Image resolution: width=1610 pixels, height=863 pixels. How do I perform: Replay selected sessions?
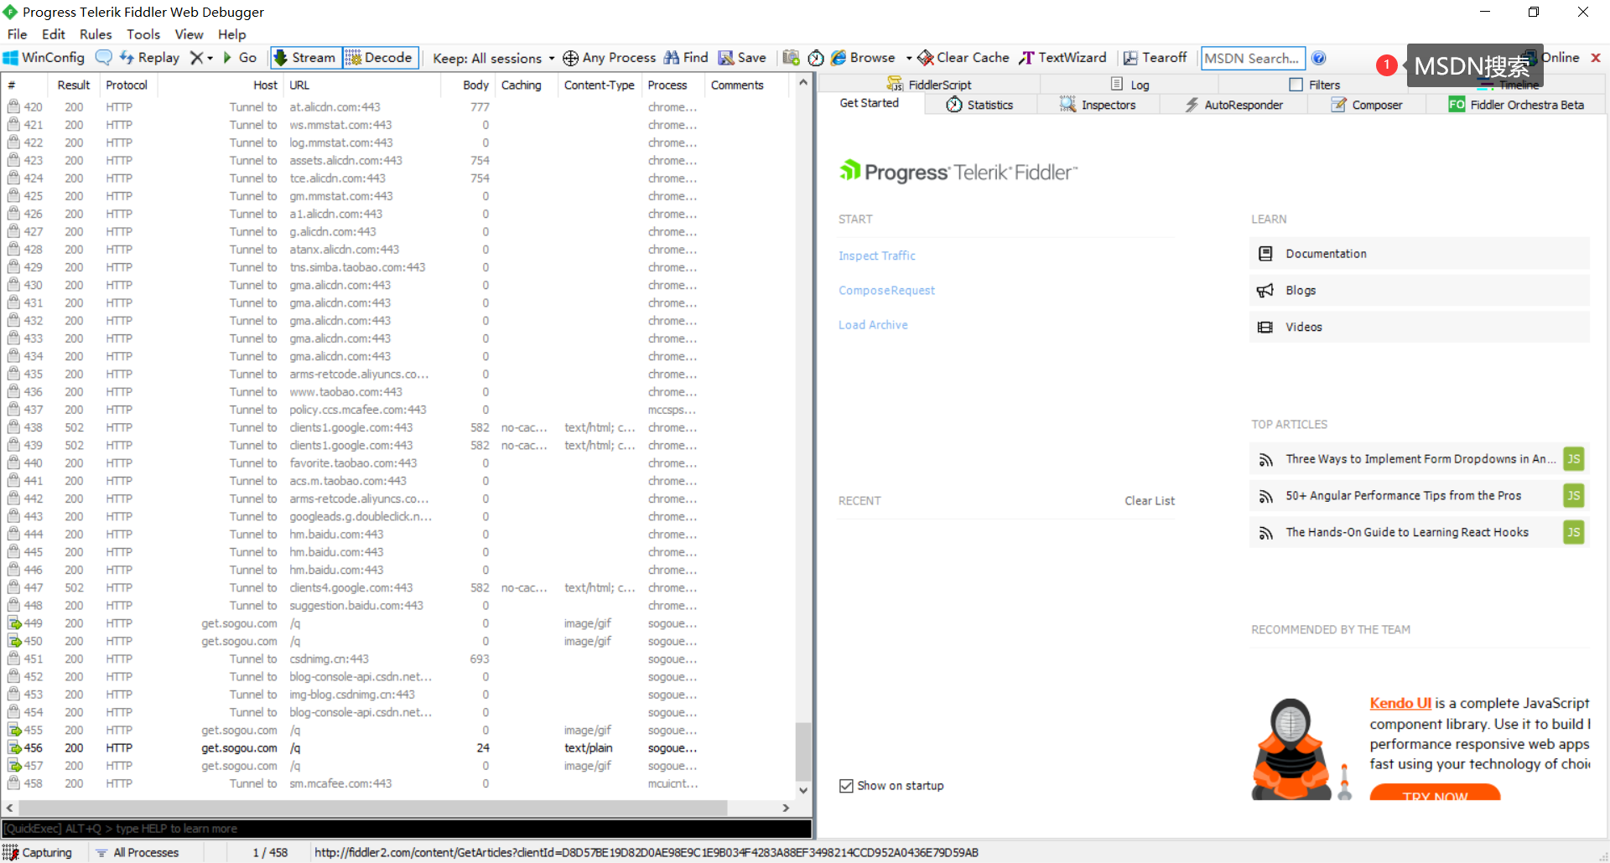(x=149, y=58)
